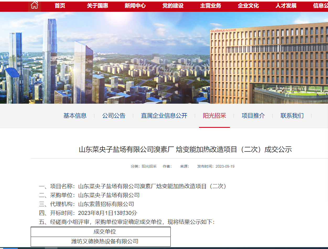Click the 潍坊义德换热设备有限公司 table cell
328x249 pixels.
[101, 241]
